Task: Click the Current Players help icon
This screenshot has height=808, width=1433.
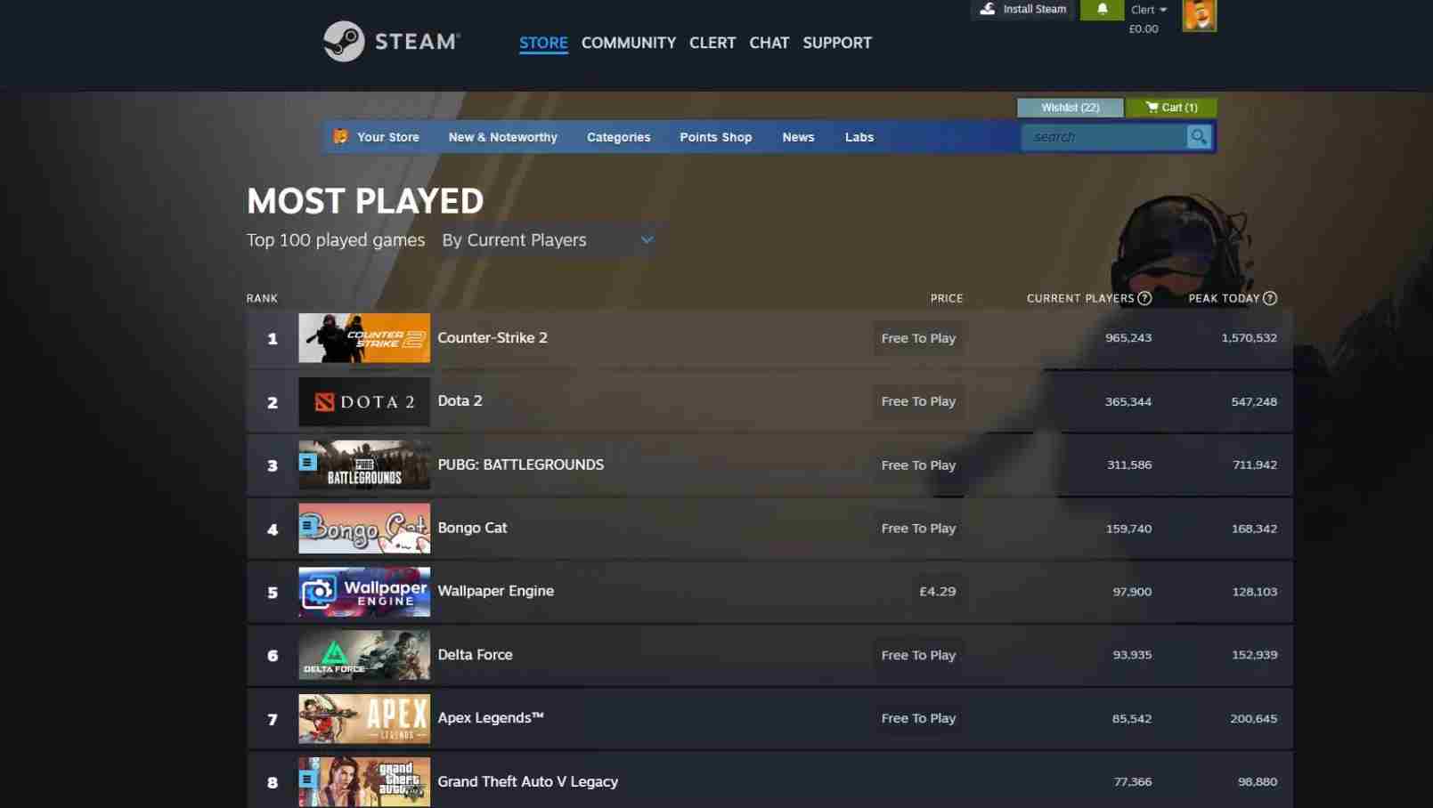Action: coord(1144,298)
